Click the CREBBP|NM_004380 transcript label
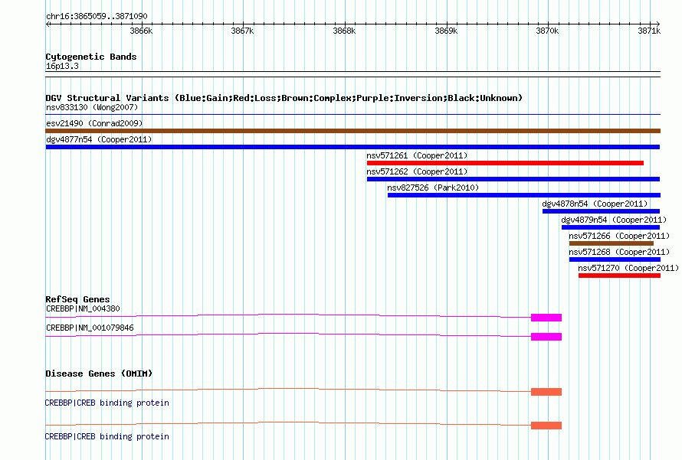This screenshot has height=460, width=682. (83, 309)
